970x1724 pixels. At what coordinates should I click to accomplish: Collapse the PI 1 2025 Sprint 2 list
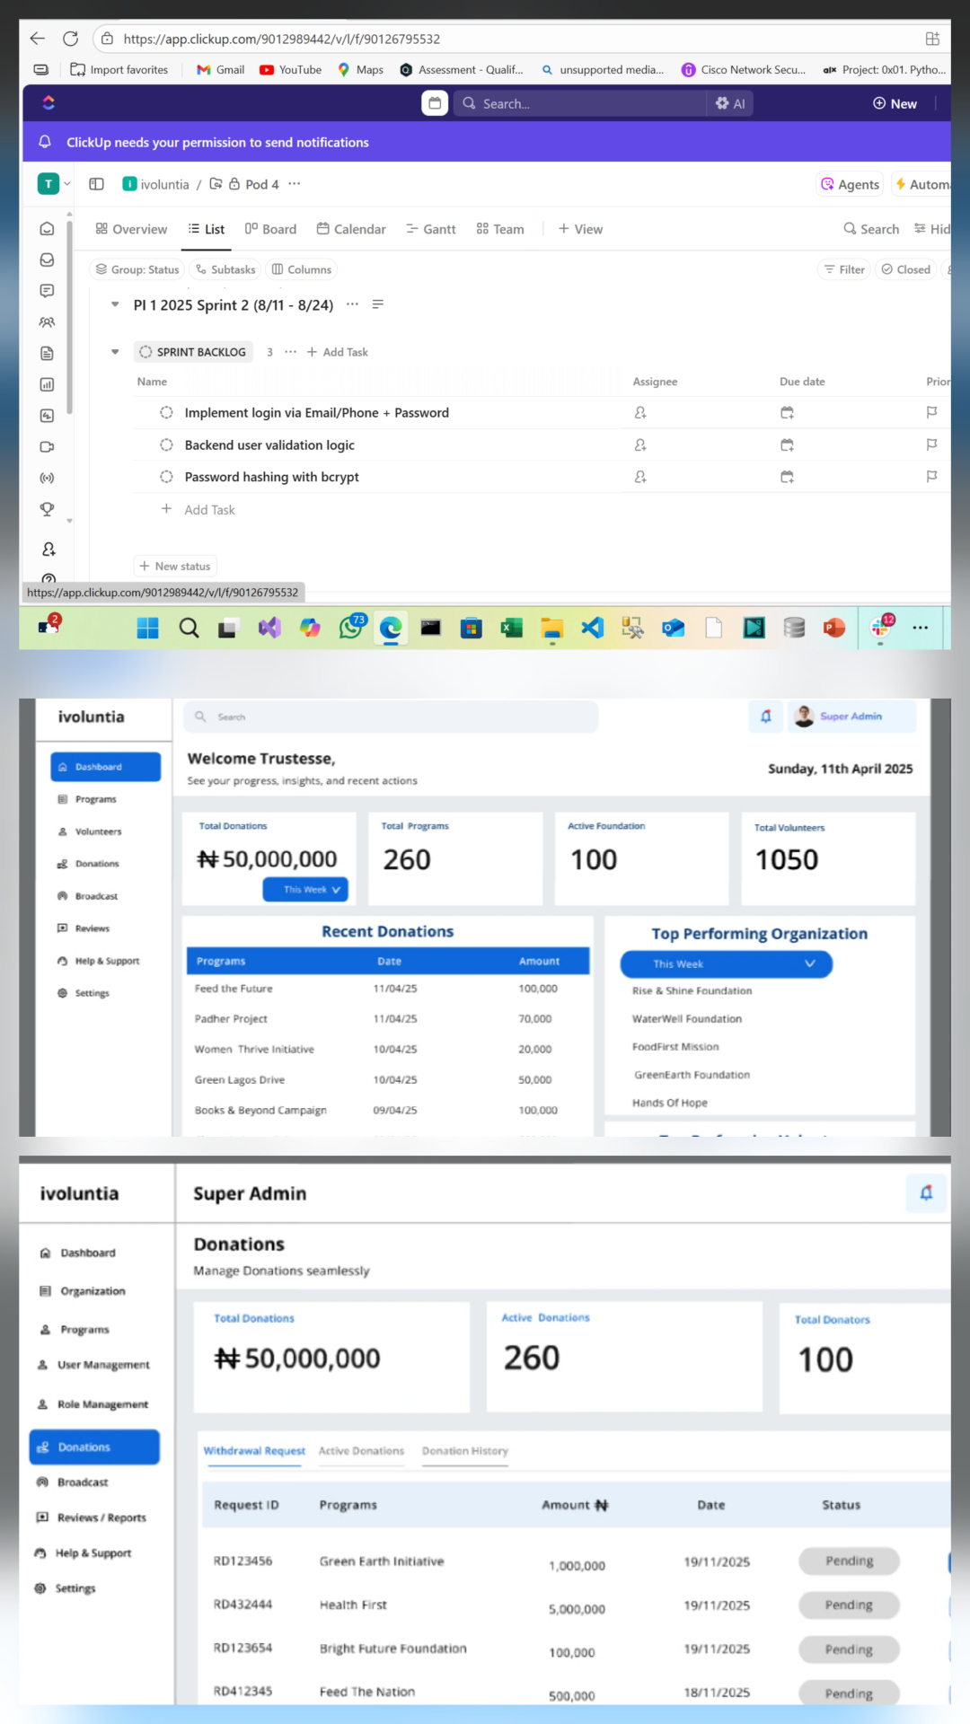tap(115, 304)
